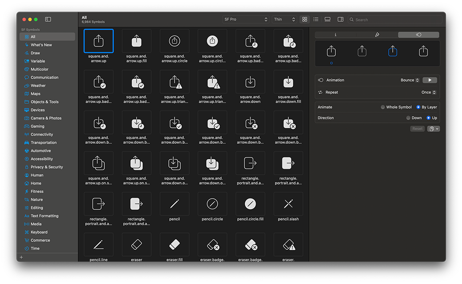Play the animation preview
The width and height of the screenshot is (462, 284).
pos(430,80)
